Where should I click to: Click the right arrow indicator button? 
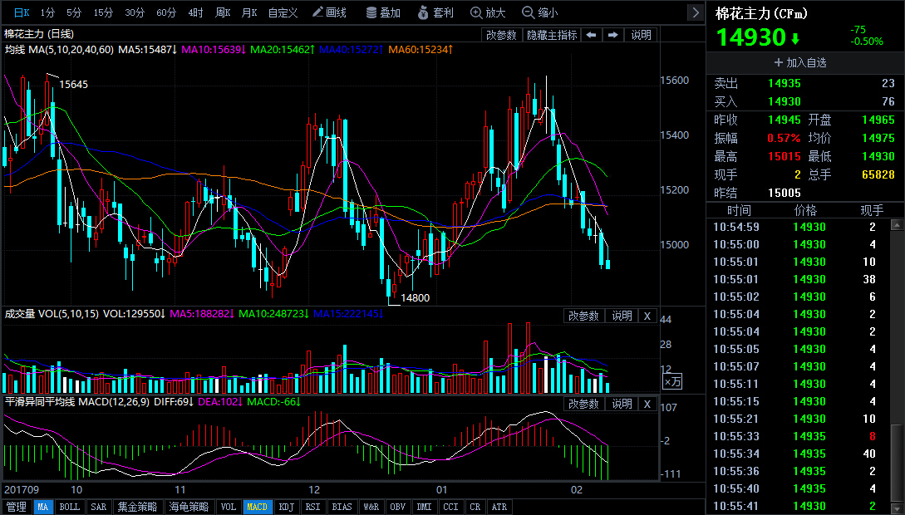click(x=612, y=35)
